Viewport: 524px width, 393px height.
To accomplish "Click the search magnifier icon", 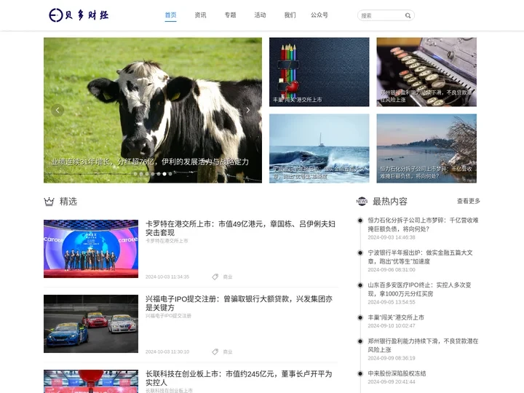I will pos(408,15).
